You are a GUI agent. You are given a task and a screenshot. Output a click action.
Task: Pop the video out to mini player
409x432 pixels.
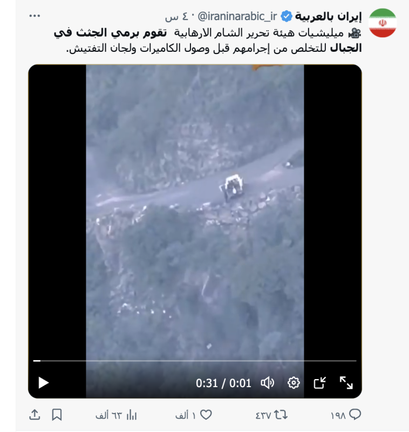(320, 383)
